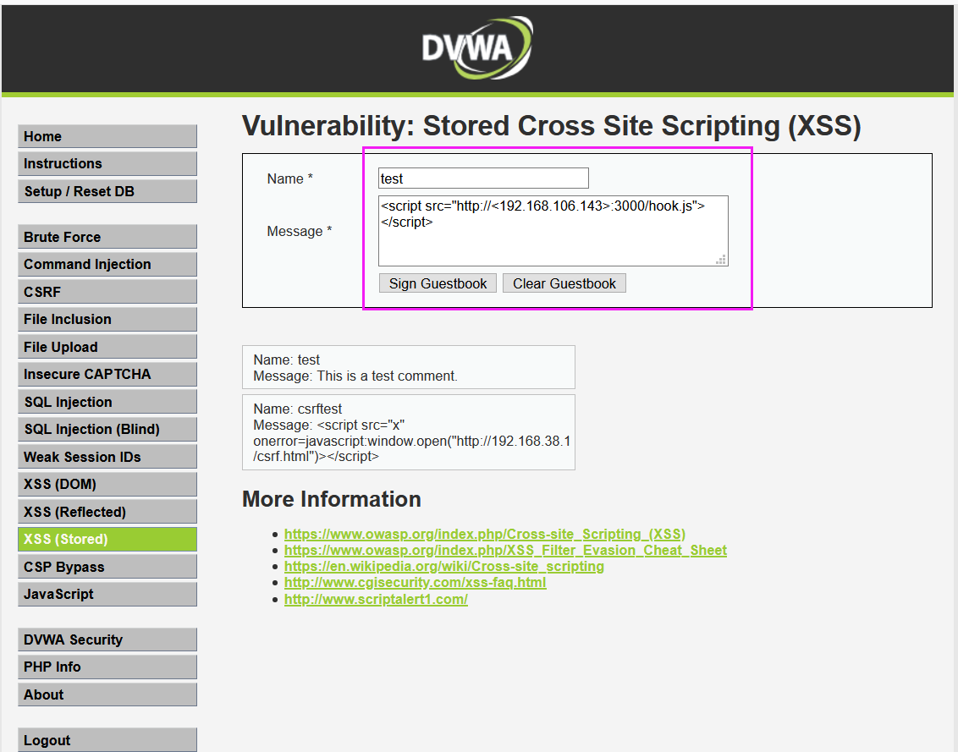Viewport: 958px width, 752px height.
Task: Select SQL Injection menu item
Action: pyautogui.click(x=107, y=402)
